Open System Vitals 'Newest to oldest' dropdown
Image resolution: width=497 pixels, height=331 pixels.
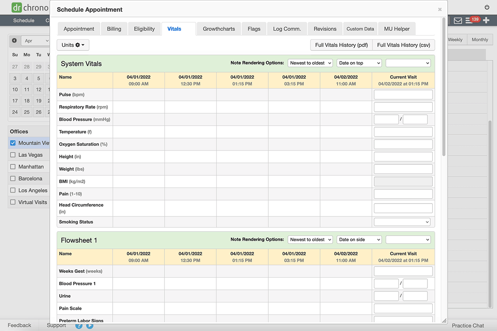click(x=310, y=63)
